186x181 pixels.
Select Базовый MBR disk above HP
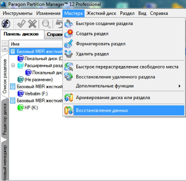[x=36, y=101]
